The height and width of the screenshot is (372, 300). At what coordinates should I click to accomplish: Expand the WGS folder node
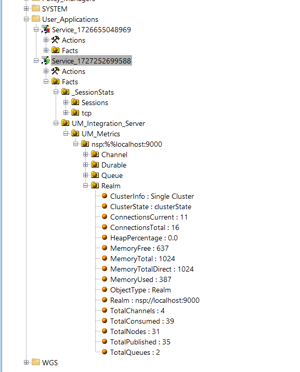26,363
